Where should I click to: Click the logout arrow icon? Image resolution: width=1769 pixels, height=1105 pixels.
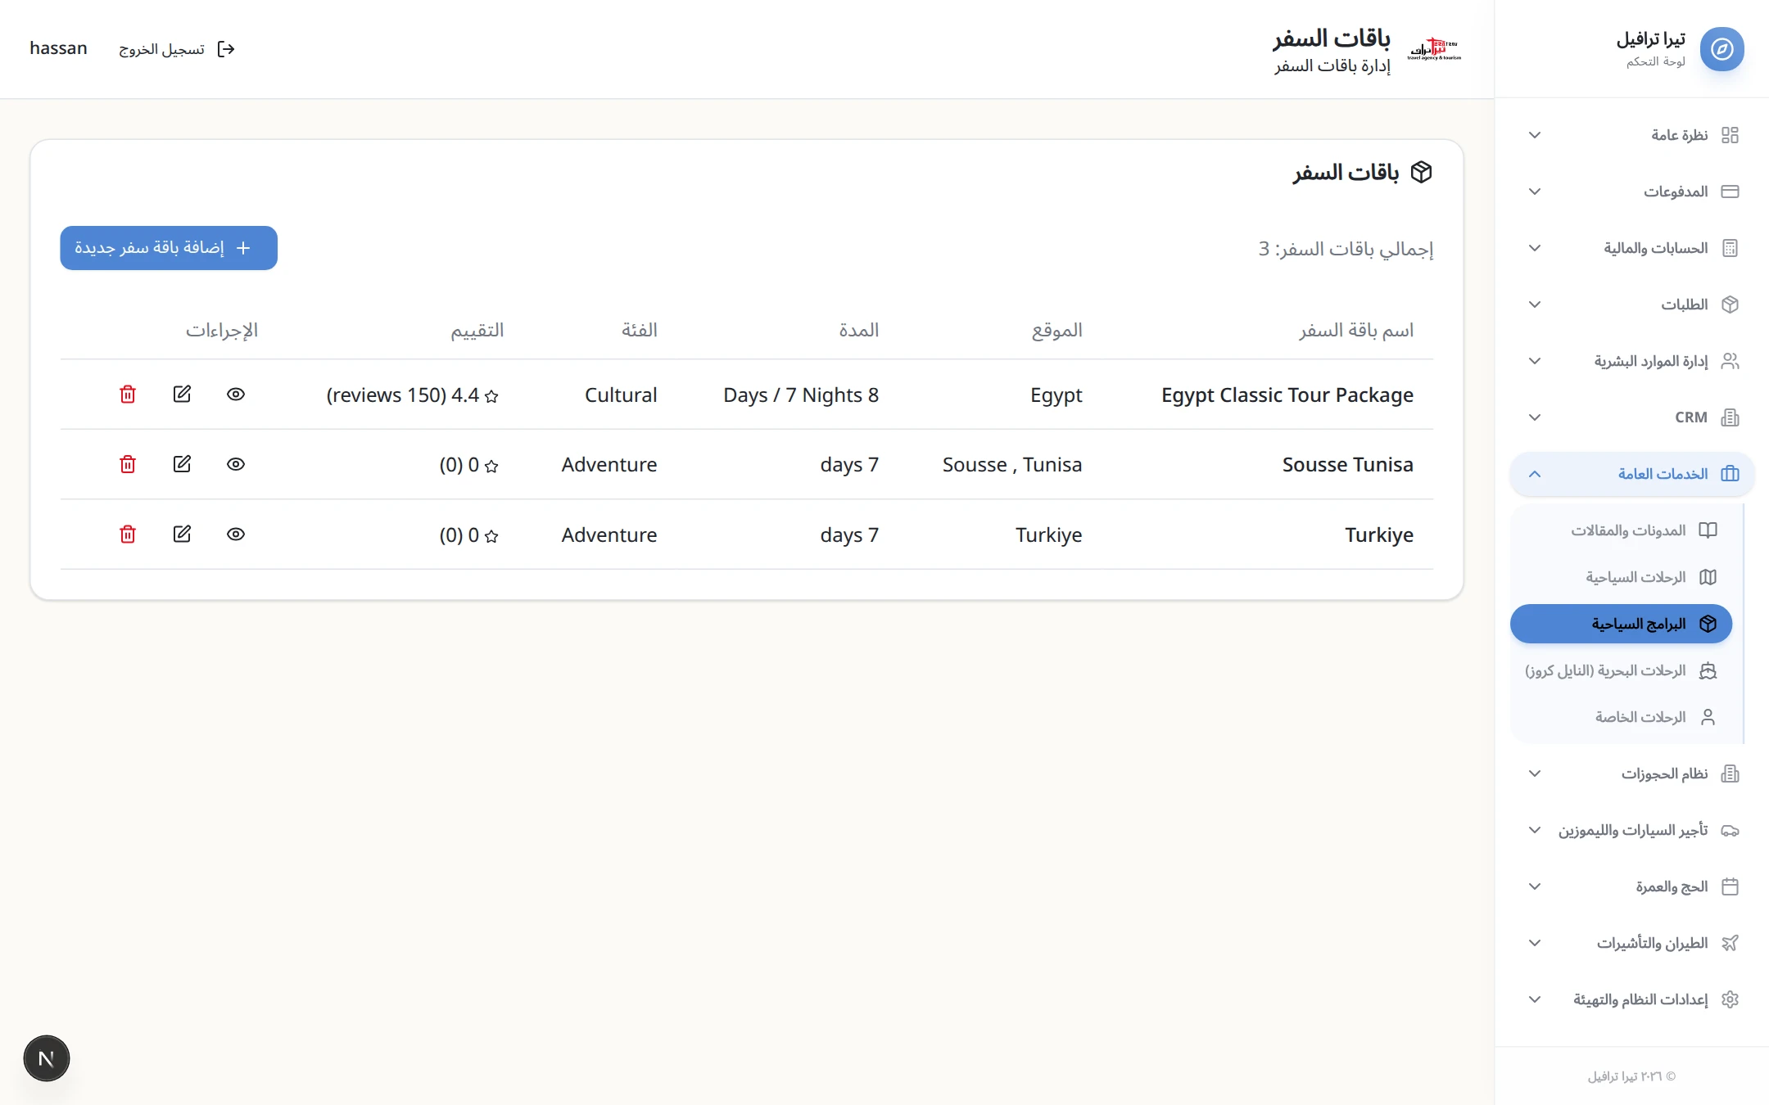(x=226, y=49)
